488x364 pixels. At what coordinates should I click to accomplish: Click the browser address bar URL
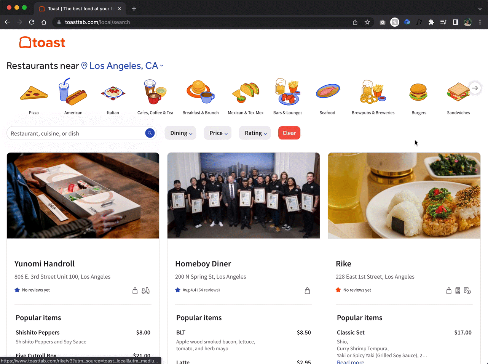pyautogui.click(x=97, y=22)
